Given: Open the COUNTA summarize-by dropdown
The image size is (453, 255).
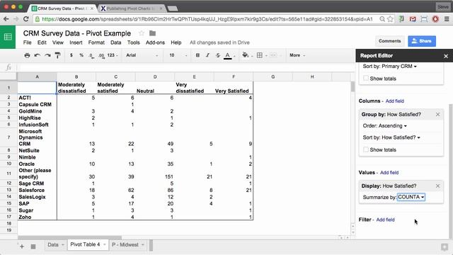Looking at the screenshot, I should click(x=411, y=197).
